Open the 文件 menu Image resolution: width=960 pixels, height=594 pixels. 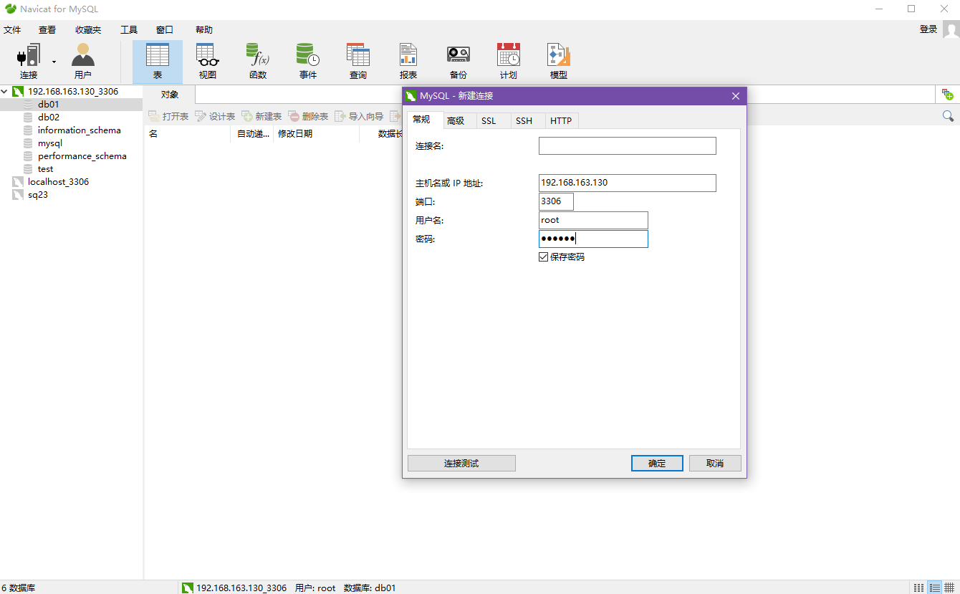click(12, 30)
